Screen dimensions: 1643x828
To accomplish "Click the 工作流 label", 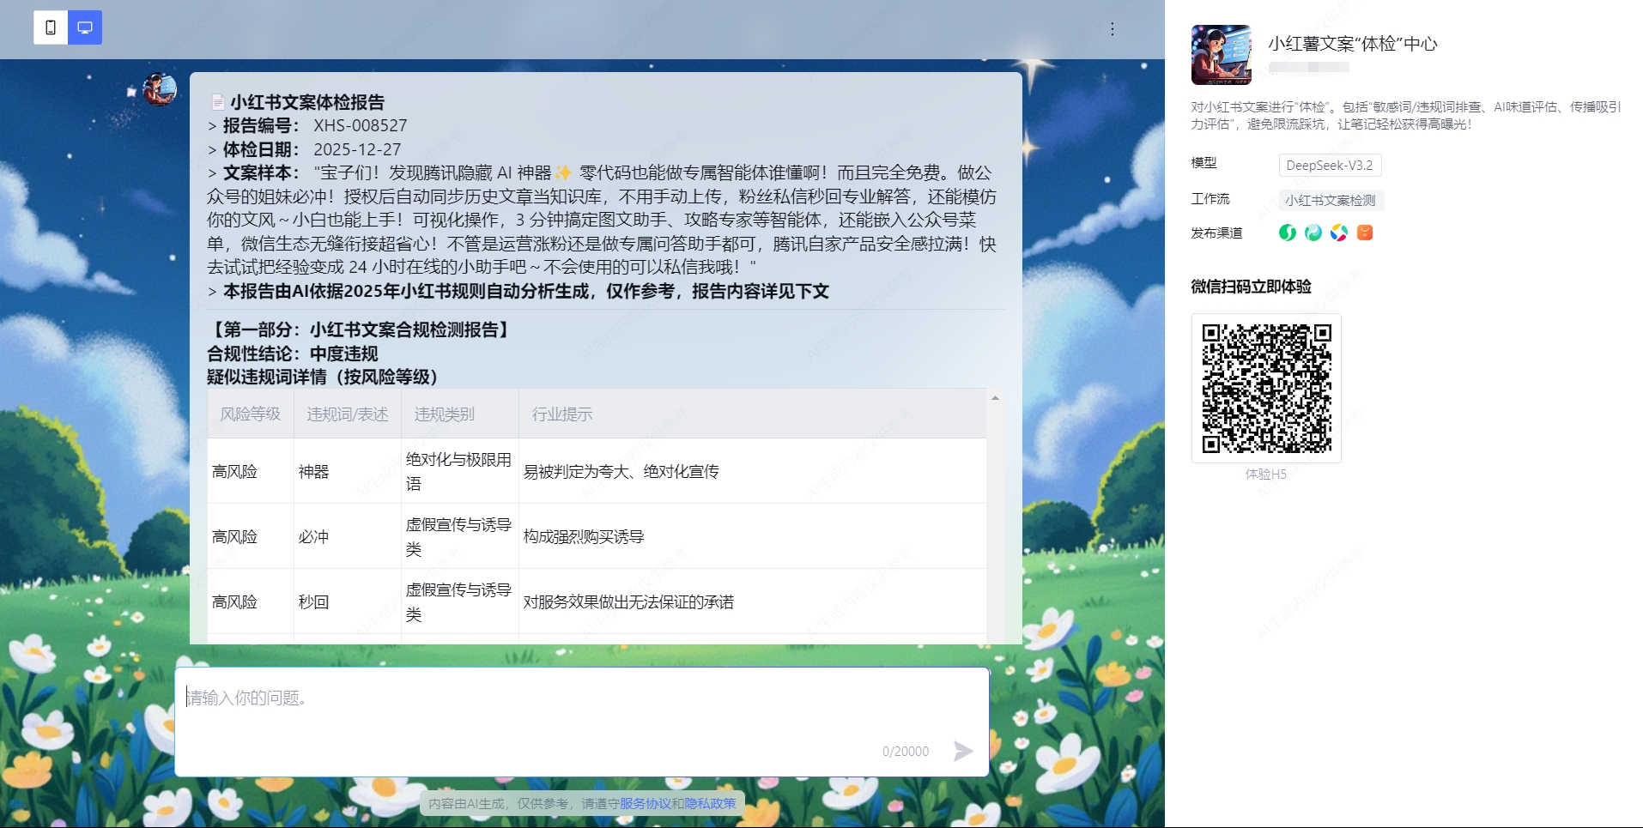I will (1210, 199).
